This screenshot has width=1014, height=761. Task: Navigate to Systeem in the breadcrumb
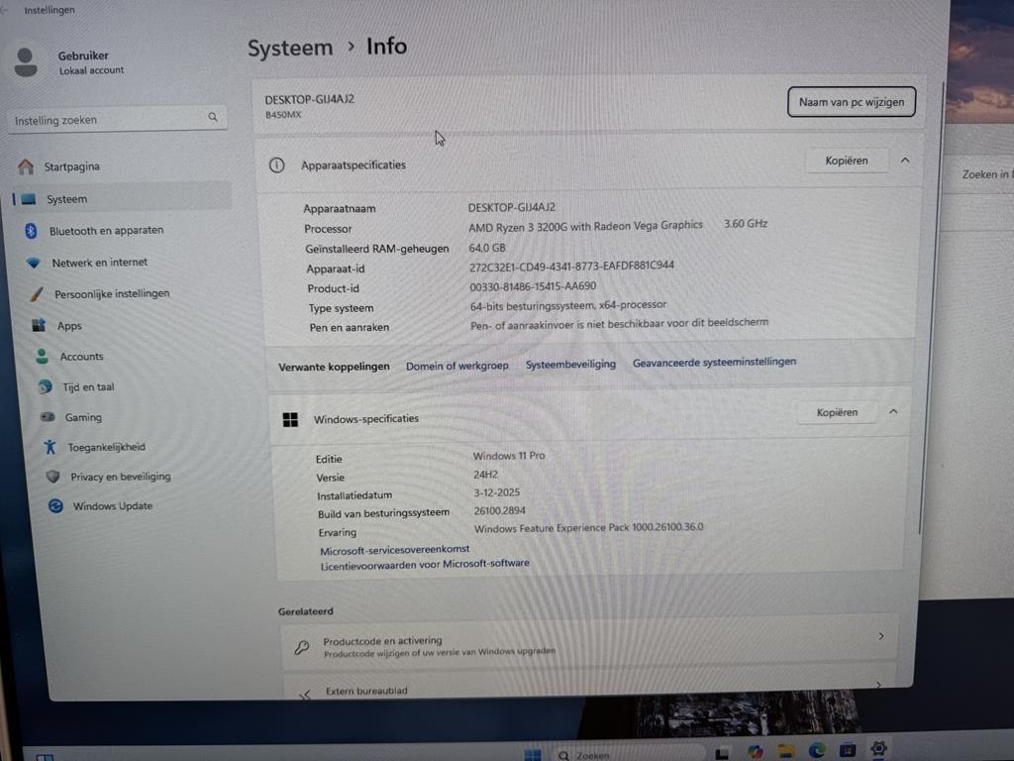click(x=290, y=49)
